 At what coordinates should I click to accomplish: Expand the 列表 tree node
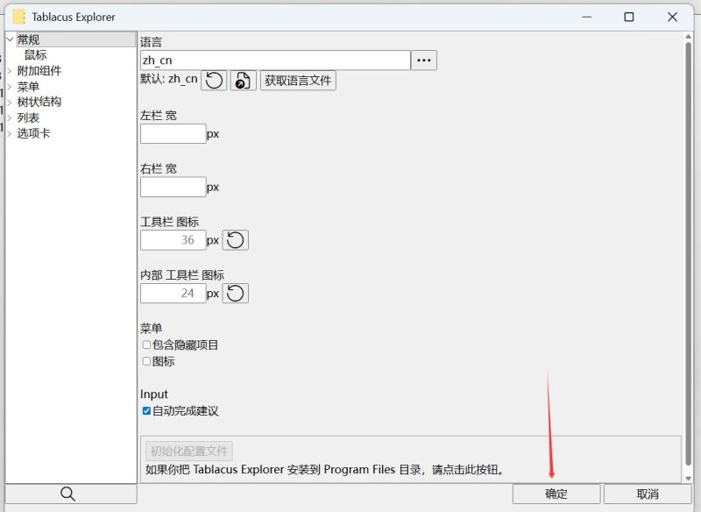pos(10,117)
